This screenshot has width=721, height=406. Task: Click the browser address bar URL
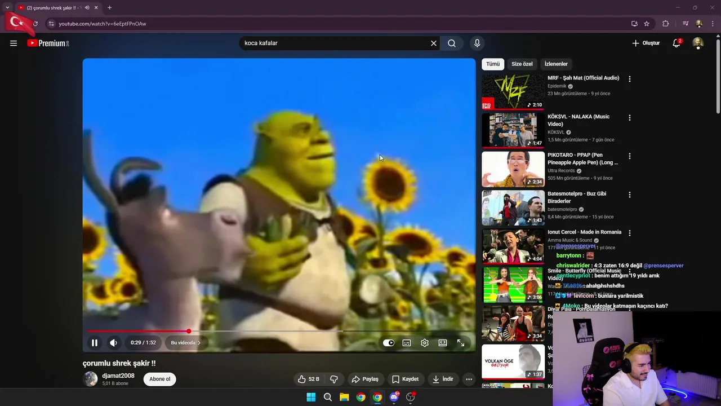click(x=103, y=24)
